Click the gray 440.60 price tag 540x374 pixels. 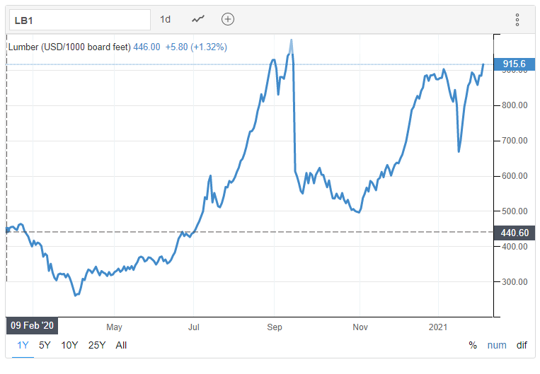514,232
